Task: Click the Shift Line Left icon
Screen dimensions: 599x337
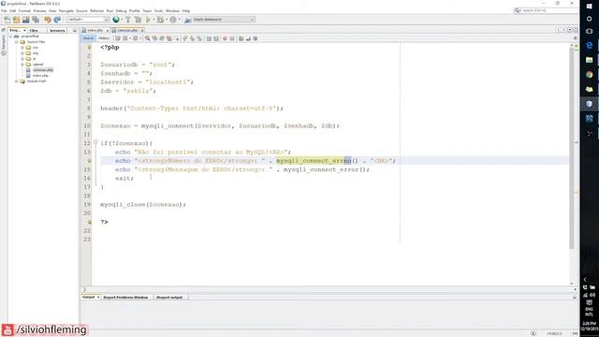Action: (x=209, y=38)
